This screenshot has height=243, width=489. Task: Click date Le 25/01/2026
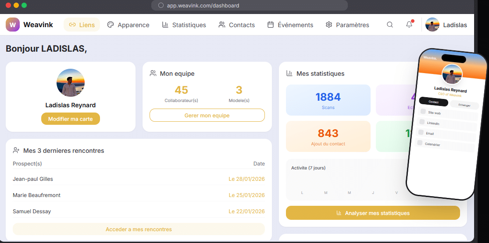click(x=246, y=195)
